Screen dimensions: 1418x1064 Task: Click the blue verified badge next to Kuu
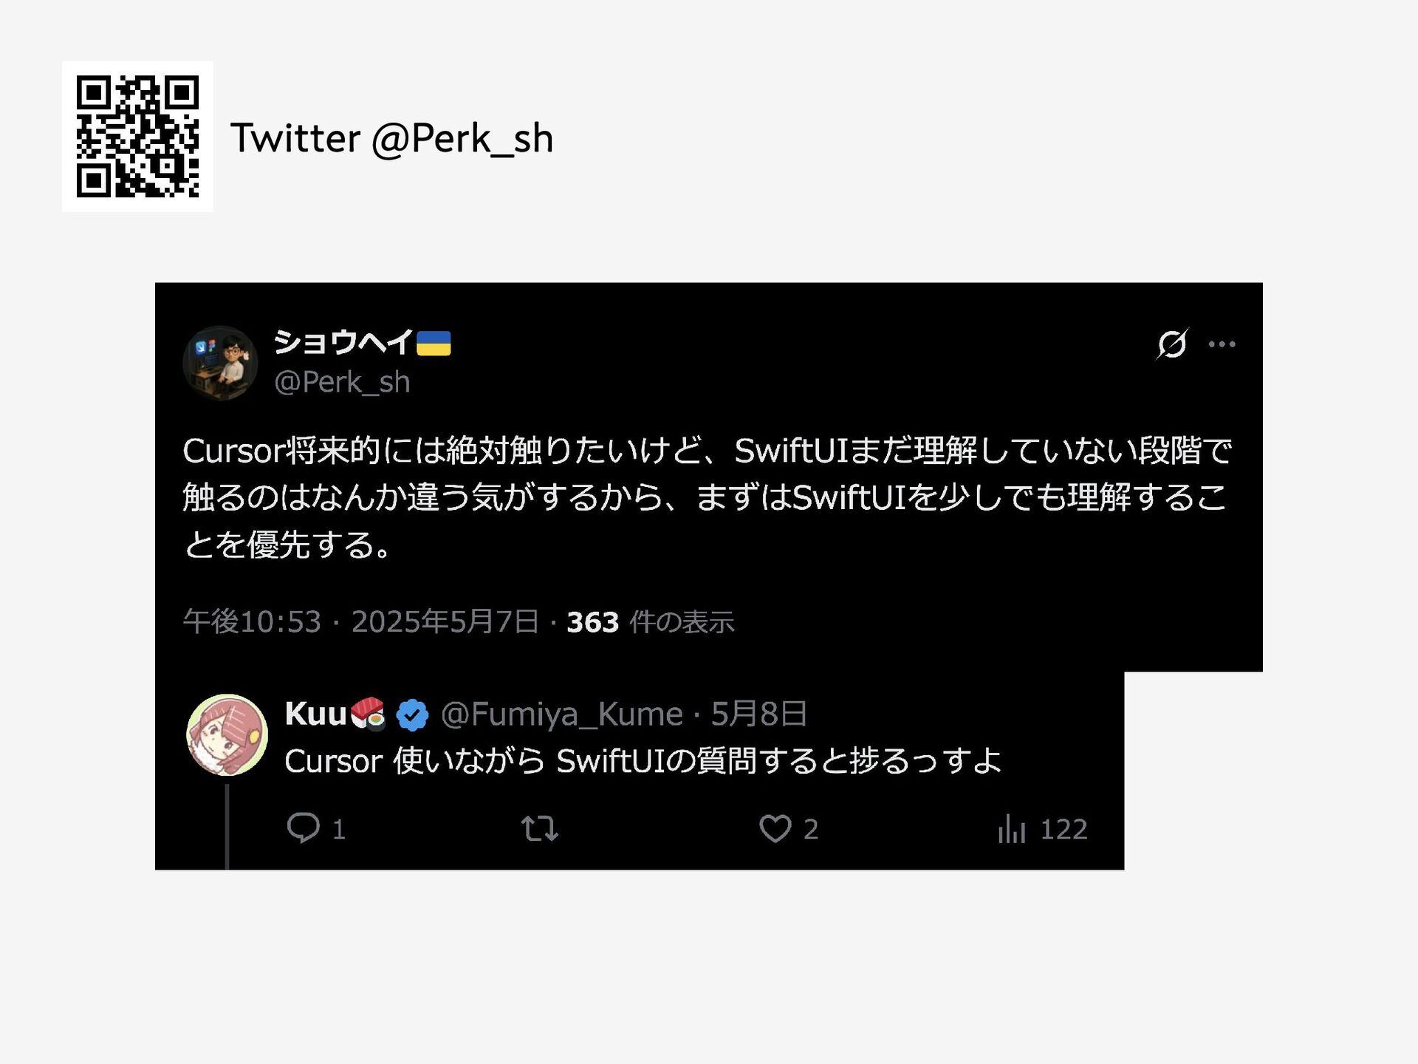pyautogui.click(x=412, y=715)
